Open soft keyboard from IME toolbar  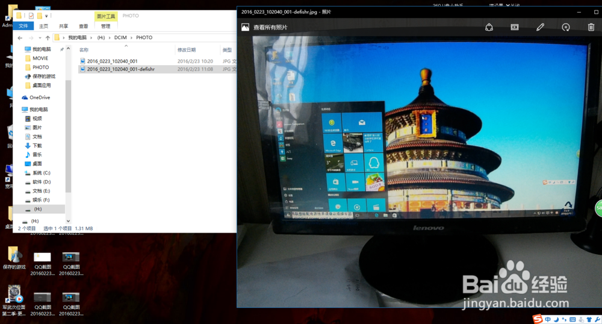(x=573, y=319)
